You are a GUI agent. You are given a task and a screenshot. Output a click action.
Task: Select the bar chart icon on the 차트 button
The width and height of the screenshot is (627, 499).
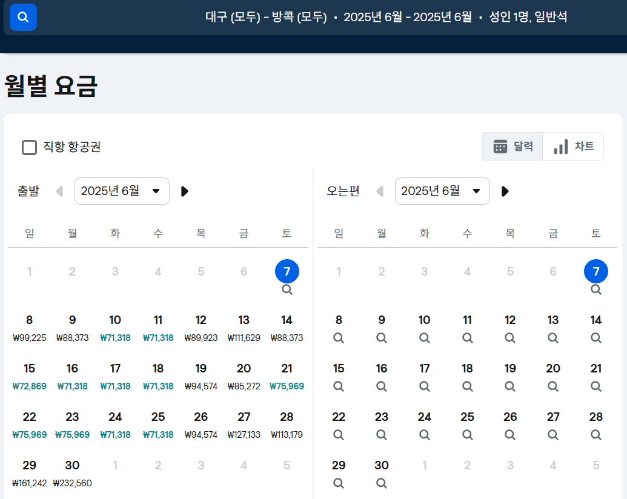(x=562, y=145)
